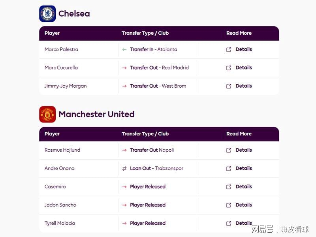316x237 pixels.
Task: Click the Manchester United section heading
Action: pyautogui.click(x=96, y=114)
